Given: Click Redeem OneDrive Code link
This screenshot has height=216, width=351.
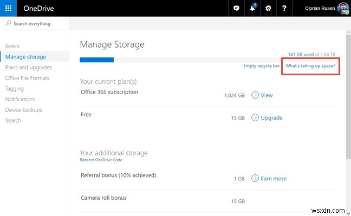Looking at the screenshot, I should (x=101, y=160).
